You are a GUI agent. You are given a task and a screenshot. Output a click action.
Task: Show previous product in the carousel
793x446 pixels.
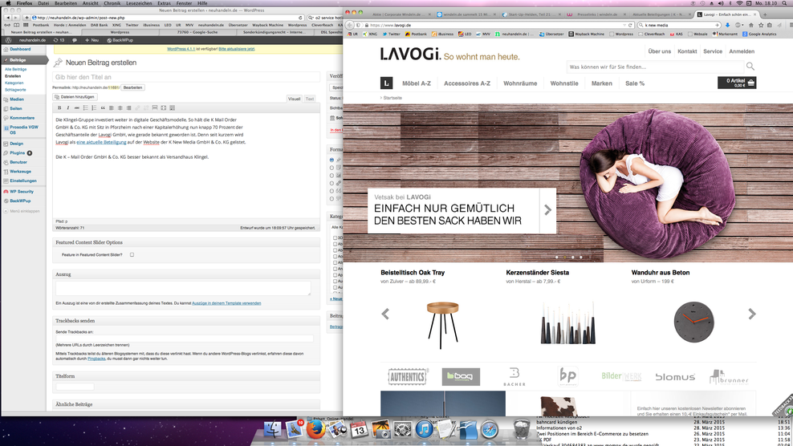click(x=385, y=314)
